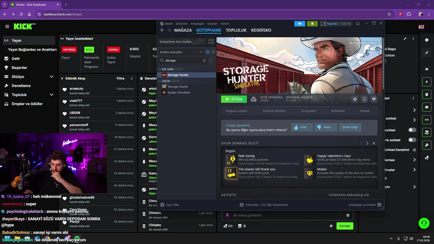Viewport: 434px width, 244px height.
Task: Send message with Gönder button
Action: click(x=345, y=226)
